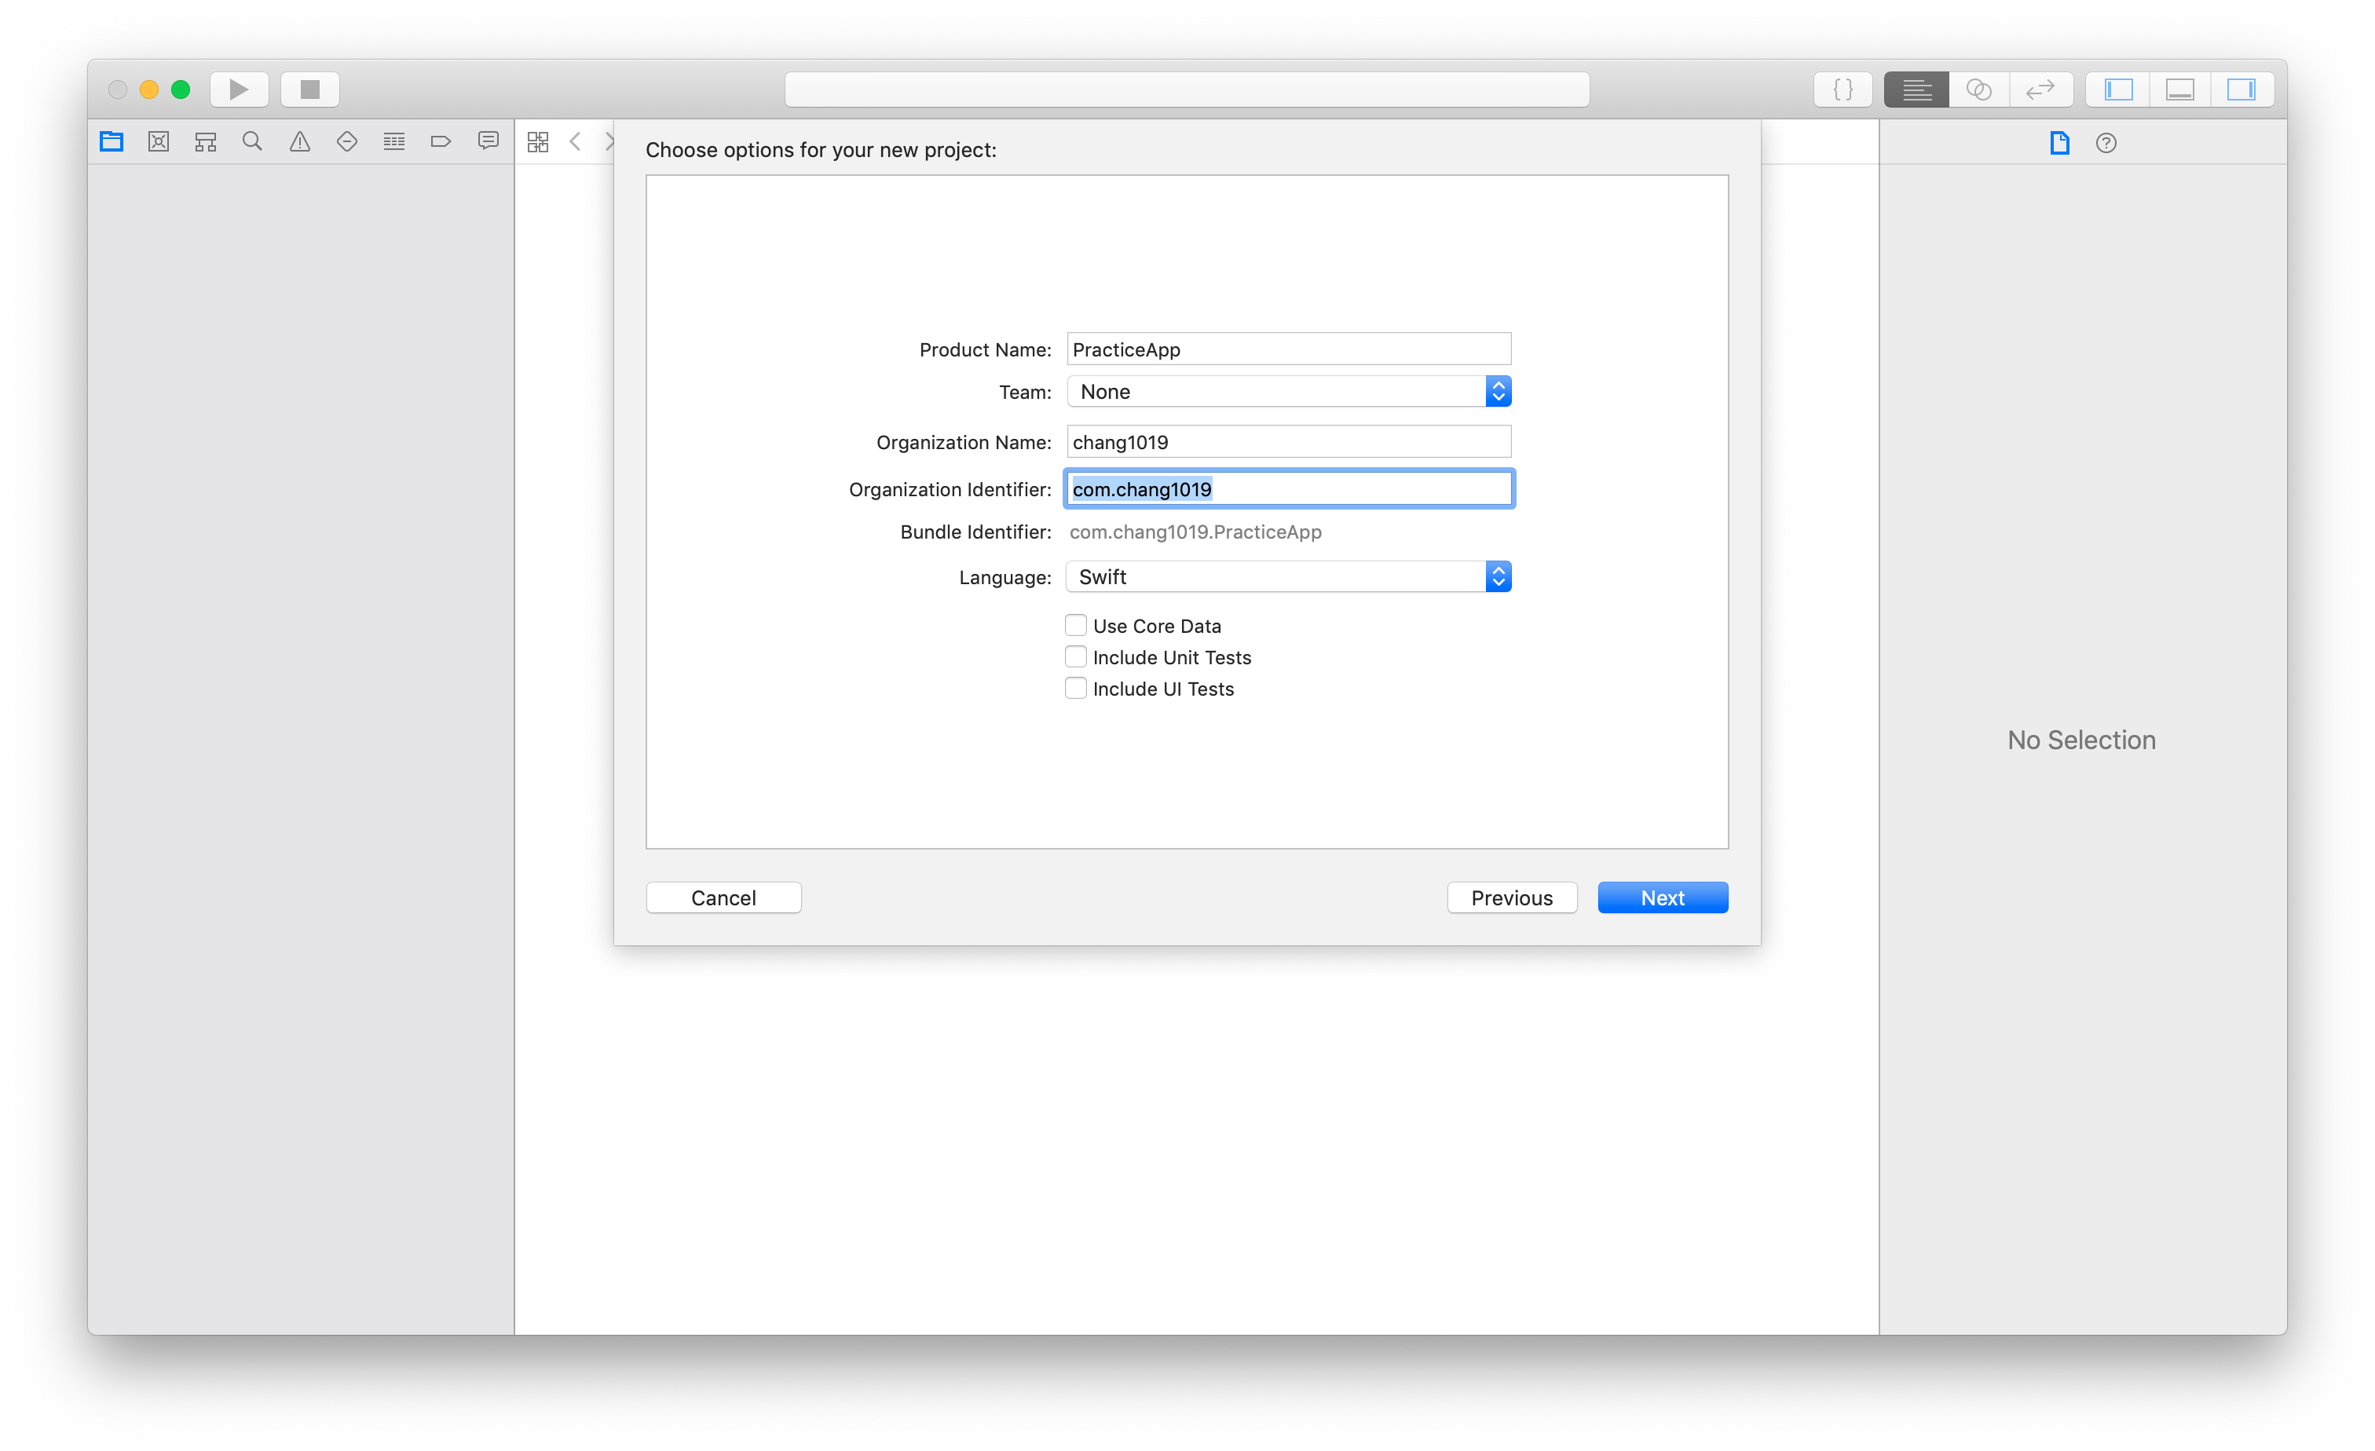Show the Project navigator tab
Viewport: 2375px width, 1451px height.
pos(112,141)
